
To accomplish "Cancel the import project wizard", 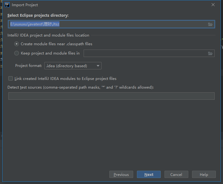I will 176,174.
